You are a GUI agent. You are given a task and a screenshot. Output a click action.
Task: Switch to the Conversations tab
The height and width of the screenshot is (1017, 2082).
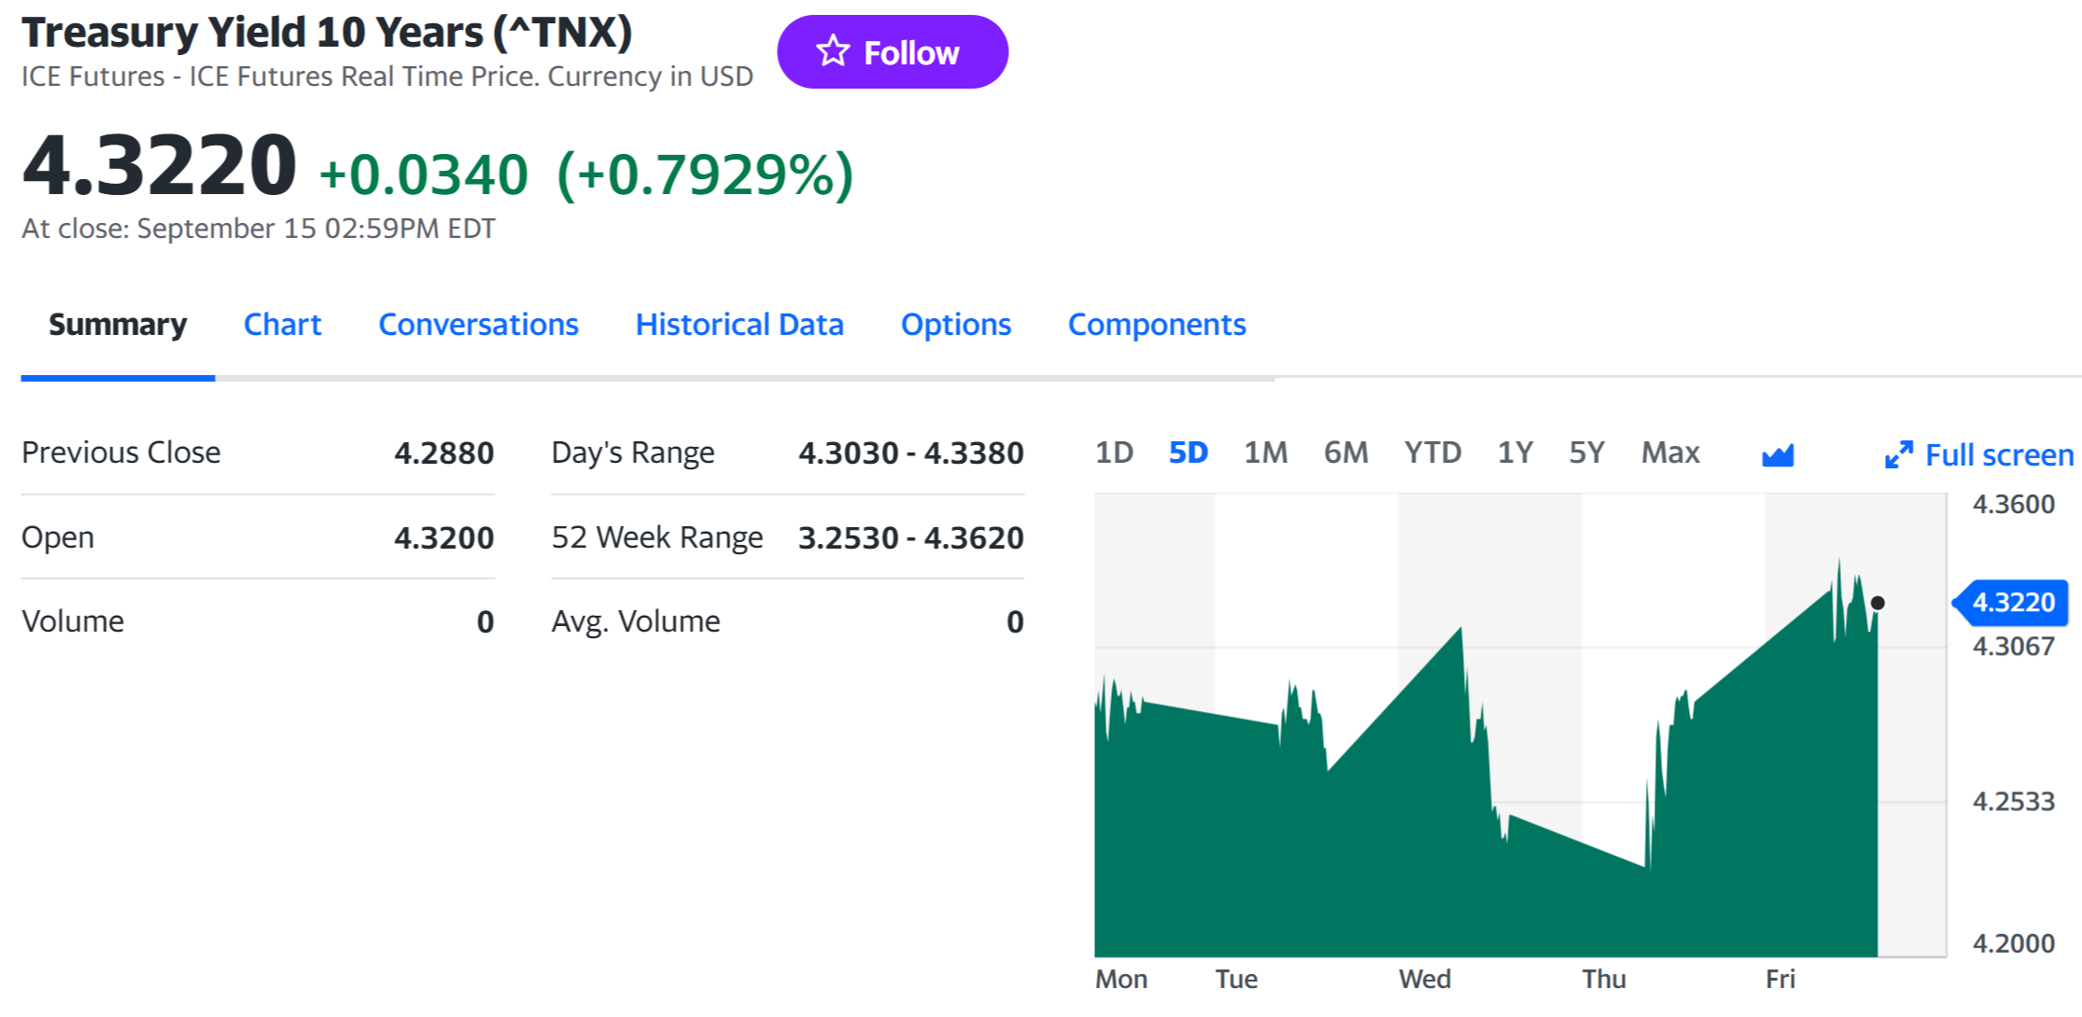tap(478, 325)
